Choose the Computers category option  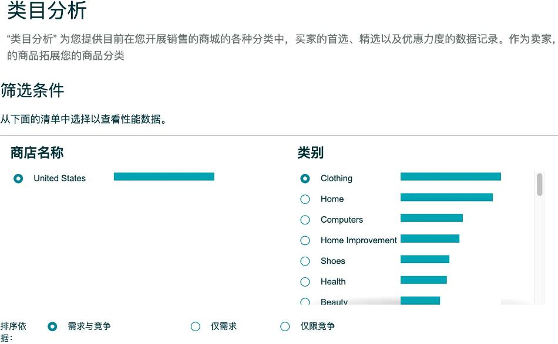(x=305, y=220)
